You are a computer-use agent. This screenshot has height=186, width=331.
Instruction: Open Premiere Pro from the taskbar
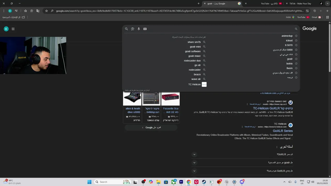pos(181,182)
